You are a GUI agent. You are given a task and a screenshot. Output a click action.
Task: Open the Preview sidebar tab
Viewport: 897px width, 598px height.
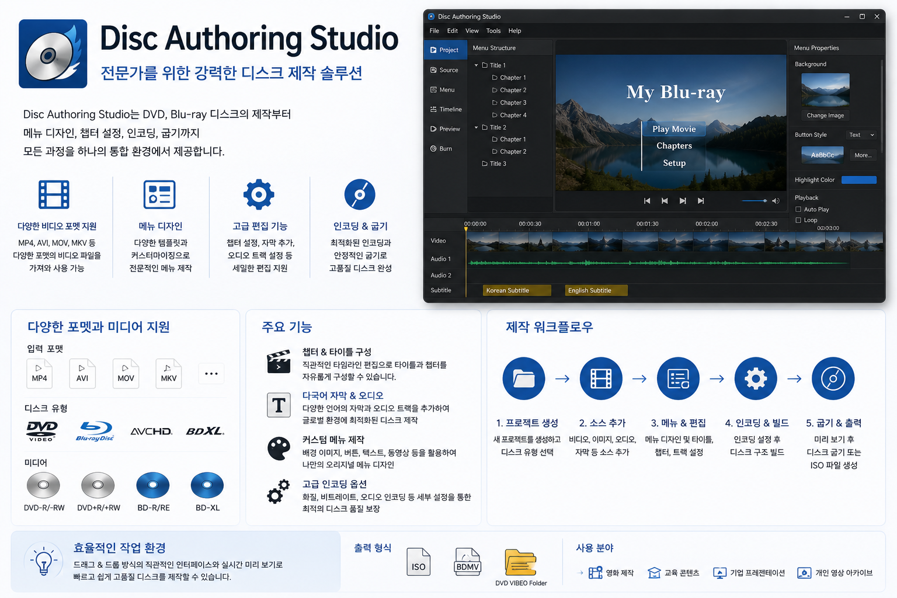[x=445, y=129]
